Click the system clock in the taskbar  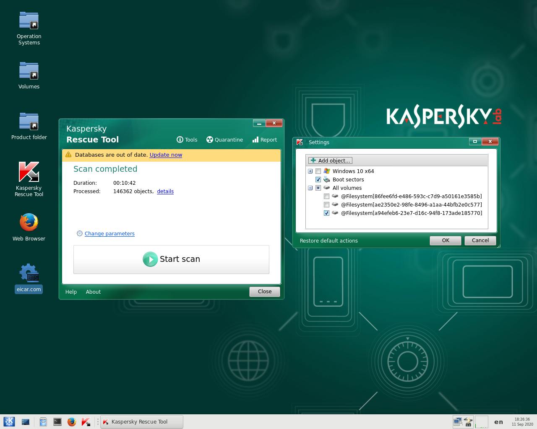(x=522, y=421)
